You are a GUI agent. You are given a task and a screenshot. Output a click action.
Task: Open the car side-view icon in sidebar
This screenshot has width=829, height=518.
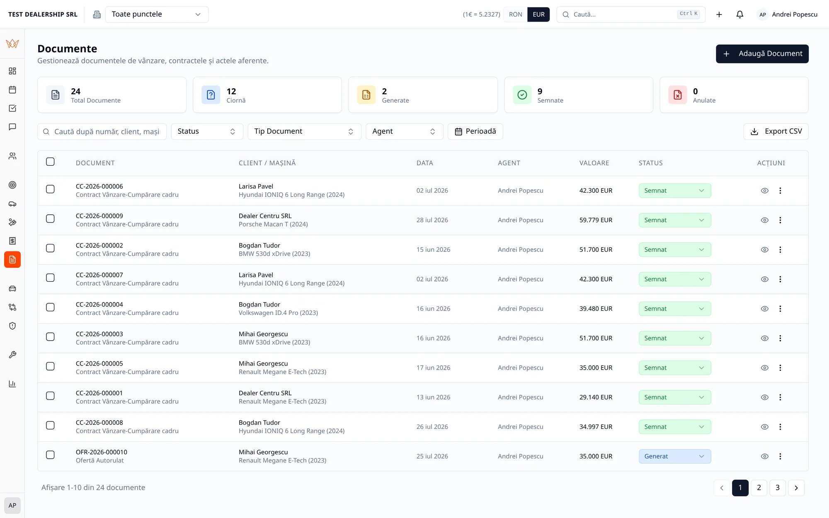[x=12, y=203]
